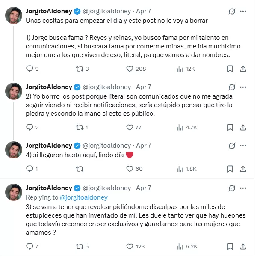
Task: View analytics of the 4.7K views tweet
Action: (180, 127)
